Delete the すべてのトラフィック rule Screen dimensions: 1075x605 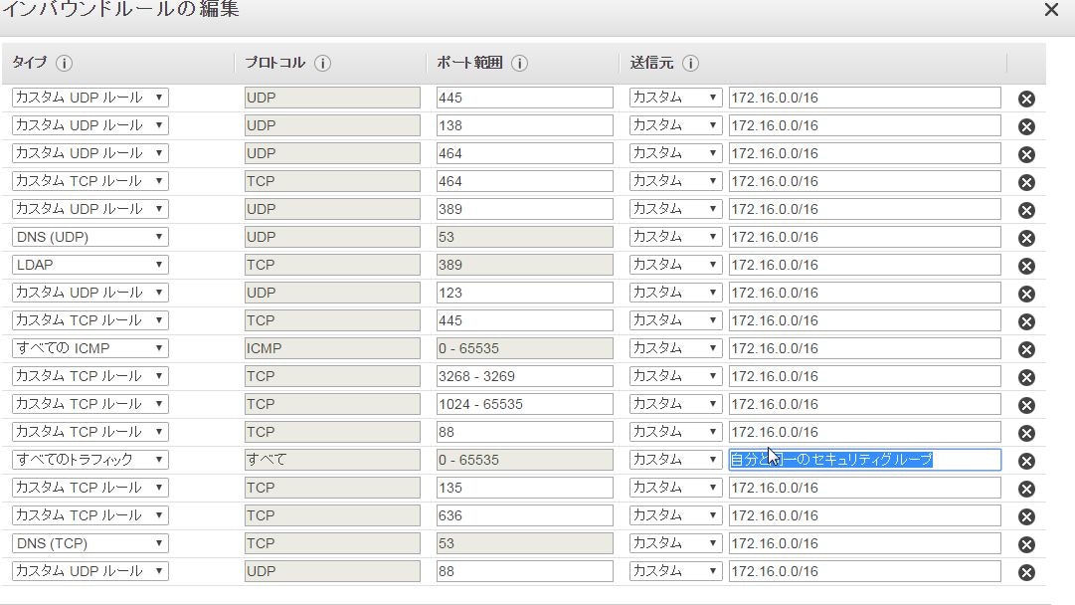1026,461
